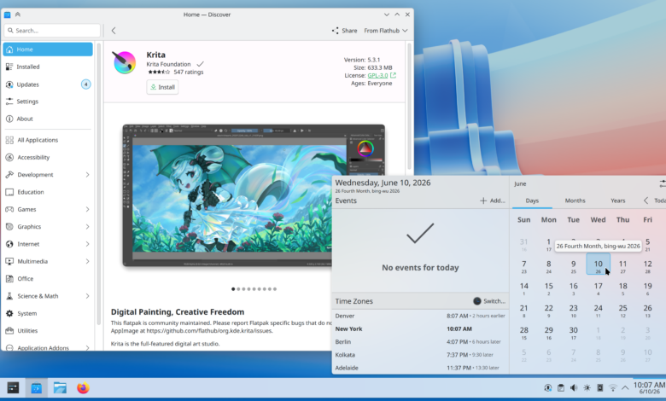Screen dimensions: 666x401
Task: Open the Home page in Discover sidebar
Action: click(48, 49)
